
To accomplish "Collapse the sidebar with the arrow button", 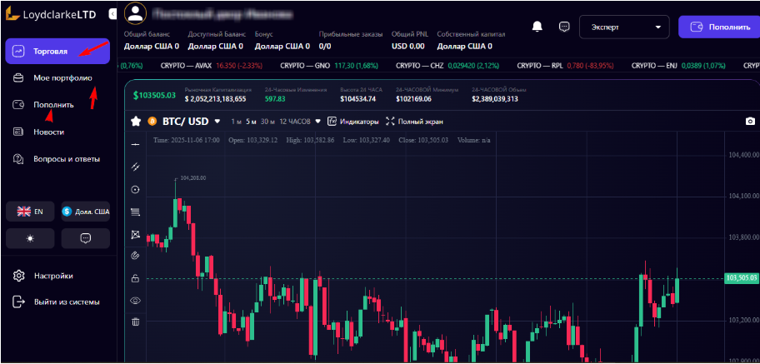I will [x=112, y=14].
